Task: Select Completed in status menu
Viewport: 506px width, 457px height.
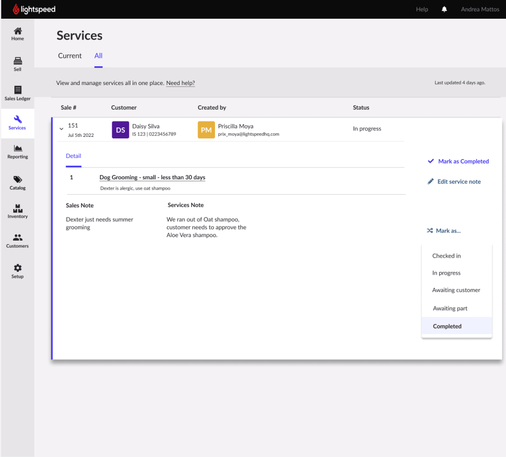Action: point(447,326)
